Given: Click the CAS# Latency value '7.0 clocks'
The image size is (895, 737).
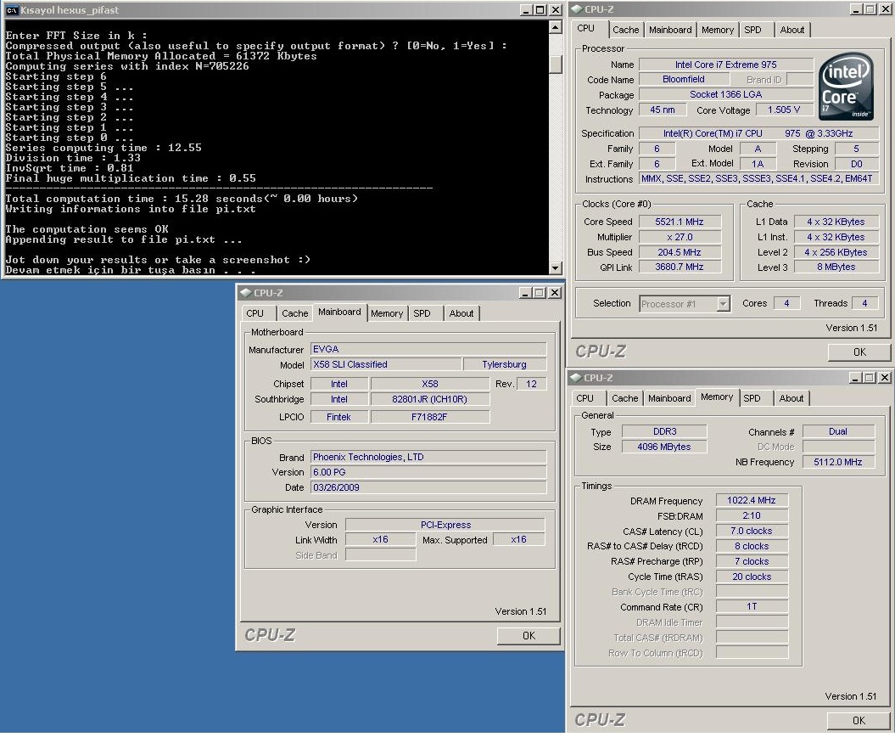Looking at the screenshot, I should 751,532.
